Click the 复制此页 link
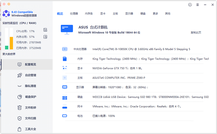This screenshot has height=134, width=217. click(x=196, y=33)
